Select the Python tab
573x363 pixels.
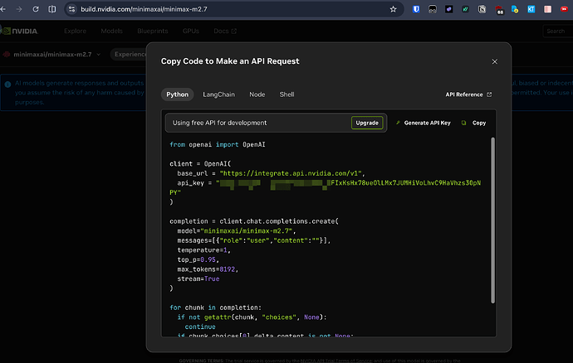[177, 94]
